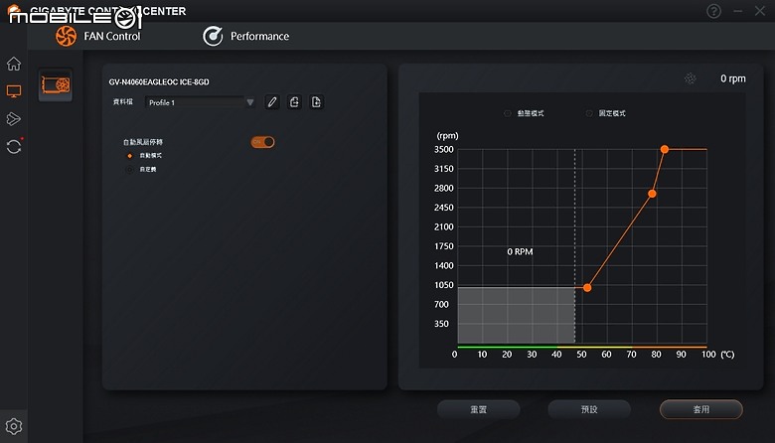
Task: Open the help question mark icon
Action: 713,11
